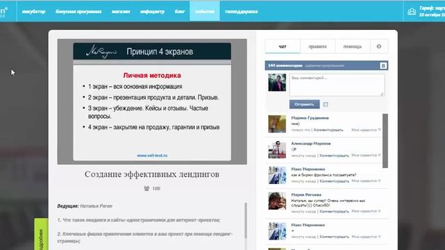Image resolution: width=445 pixels, height=250 pixels.
Task: Click Комментировать under Макс Мироненко plus comment
Action: tap(334, 237)
